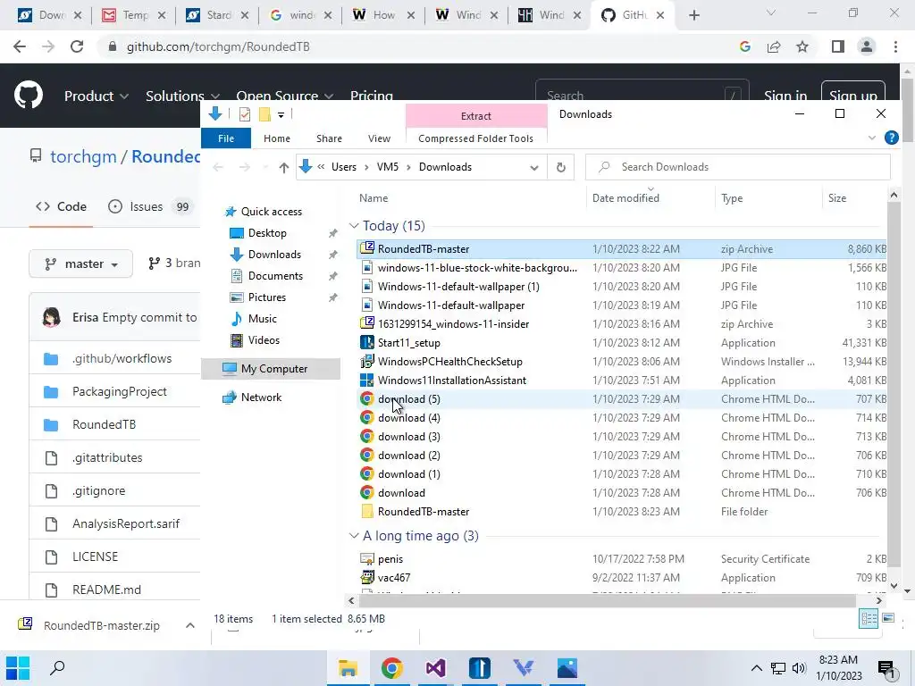Select Documents in Quick access
The image size is (915, 686).
275,276
